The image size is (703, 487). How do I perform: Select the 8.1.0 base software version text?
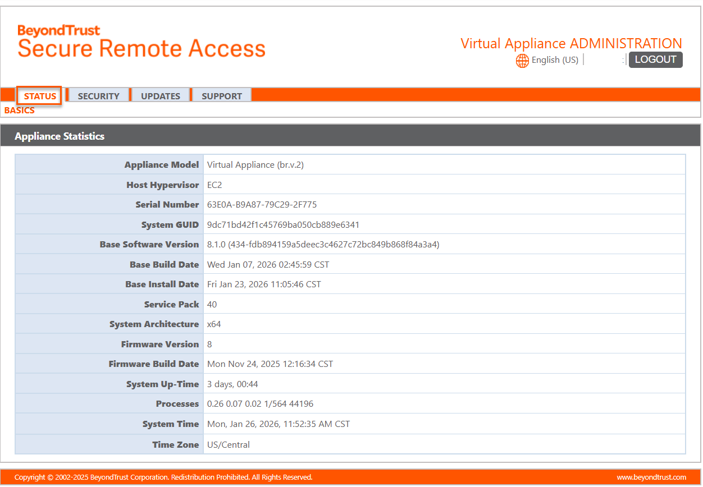click(x=323, y=245)
